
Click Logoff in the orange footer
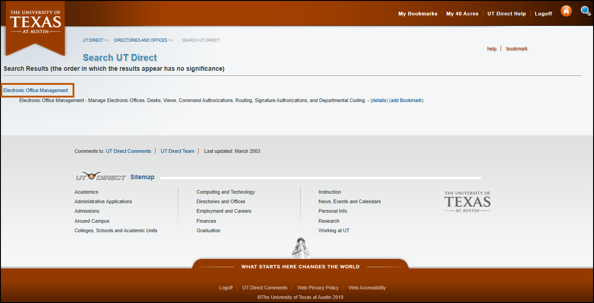click(226, 288)
